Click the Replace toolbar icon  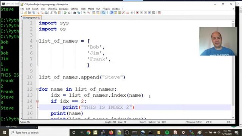[x=79, y=12]
